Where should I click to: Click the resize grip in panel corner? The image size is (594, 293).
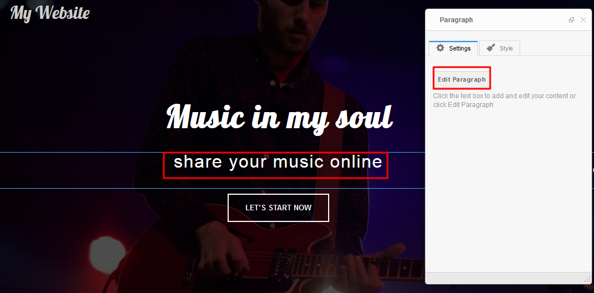(588, 279)
